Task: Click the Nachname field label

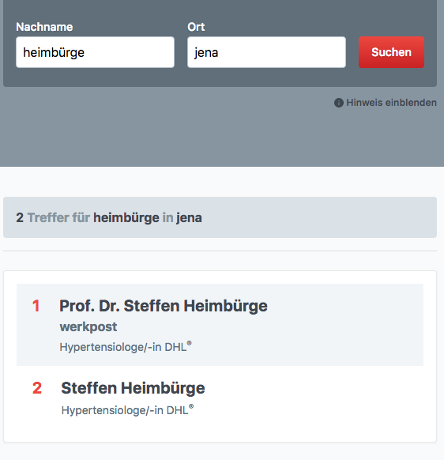Action: coord(44,27)
